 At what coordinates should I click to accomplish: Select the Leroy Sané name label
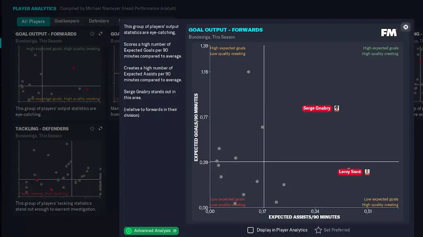(x=350, y=172)
